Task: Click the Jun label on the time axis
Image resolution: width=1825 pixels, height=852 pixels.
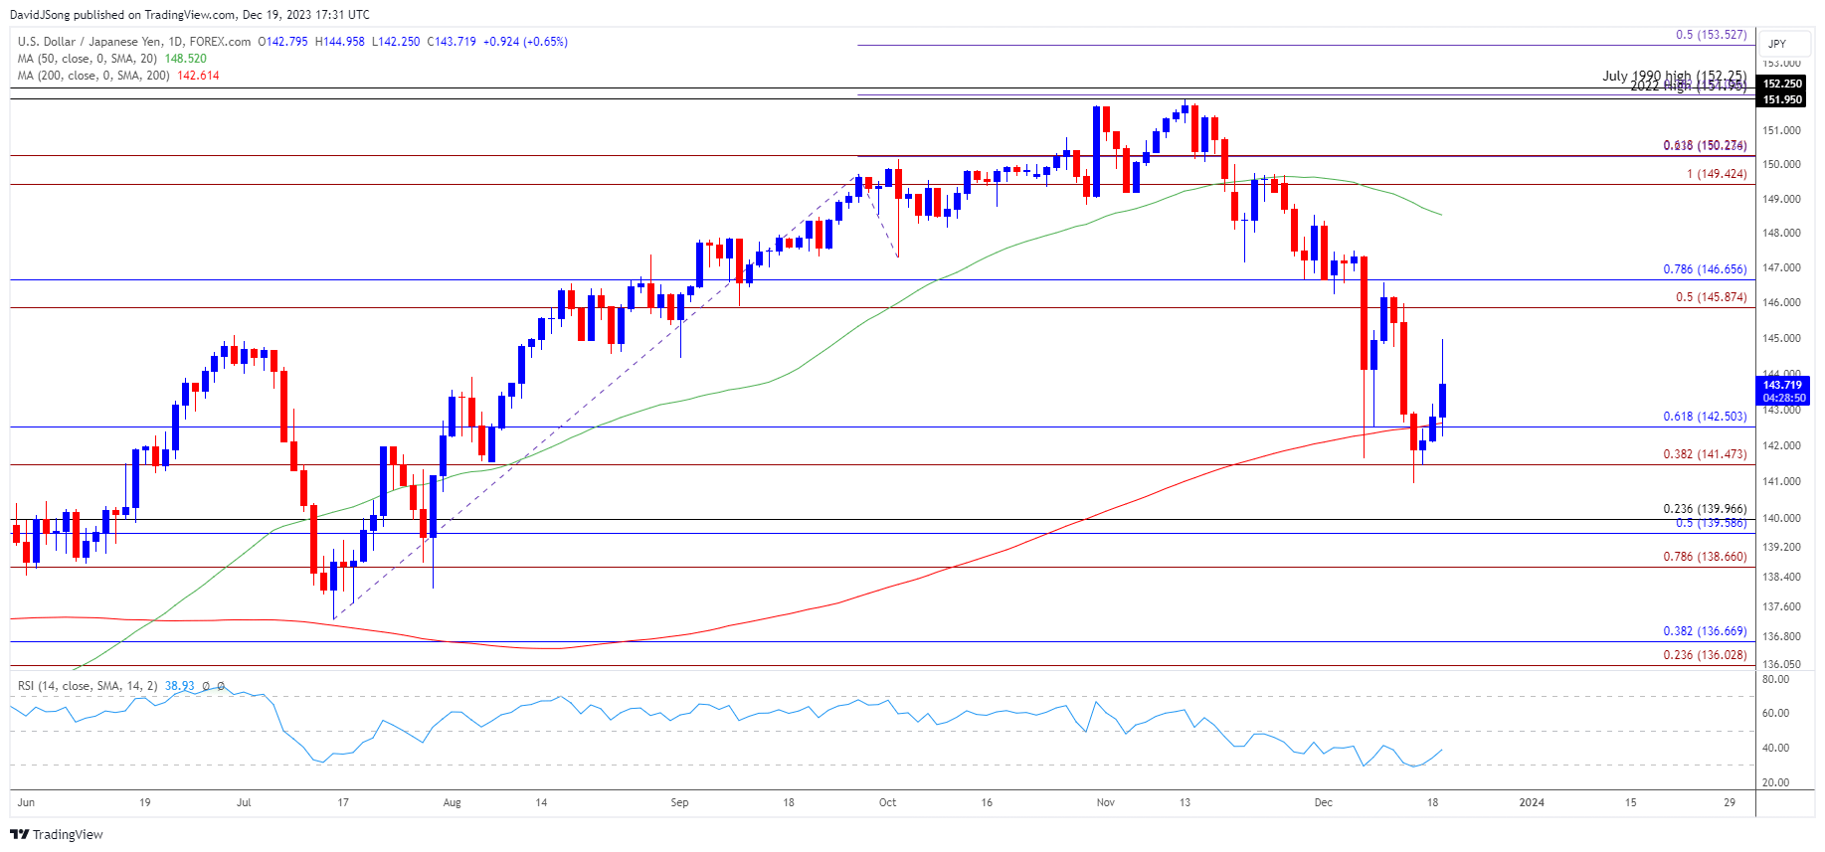Action: pos(26,802)
